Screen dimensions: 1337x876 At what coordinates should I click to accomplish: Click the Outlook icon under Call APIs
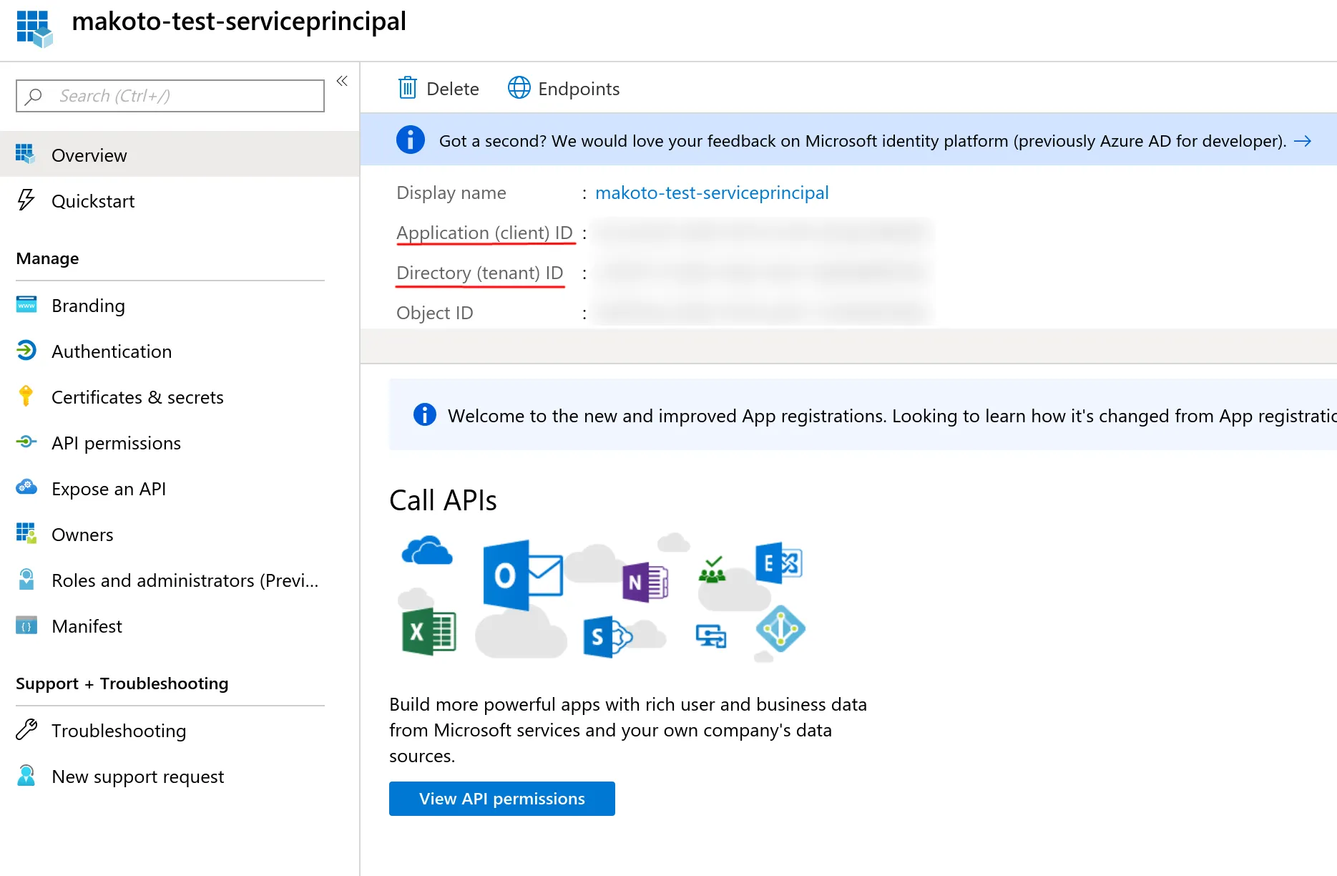click(521, 575)
